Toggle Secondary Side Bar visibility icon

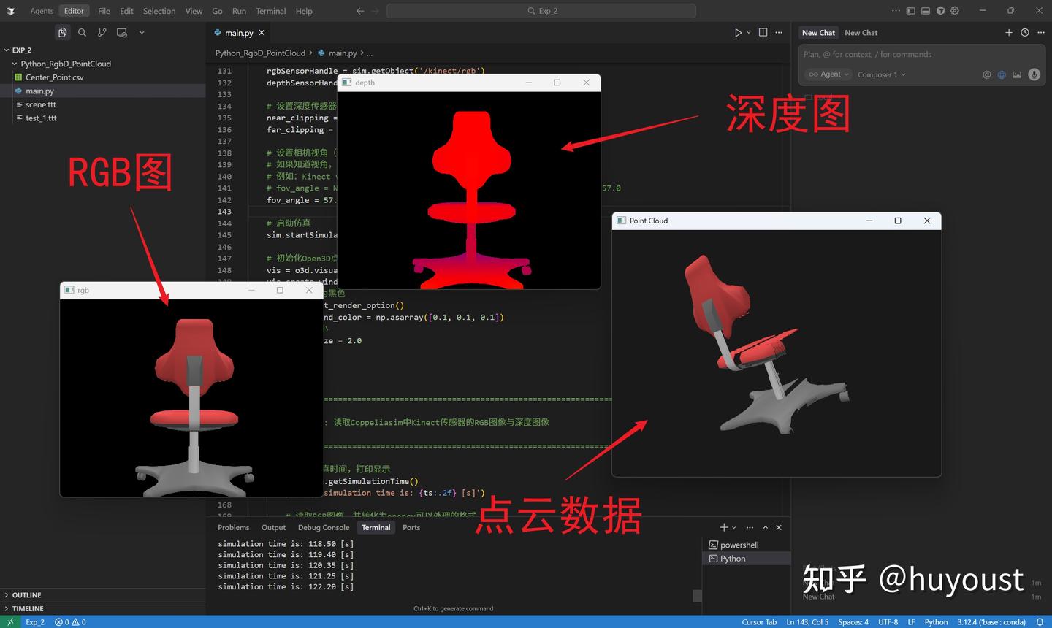click(940, 10)
